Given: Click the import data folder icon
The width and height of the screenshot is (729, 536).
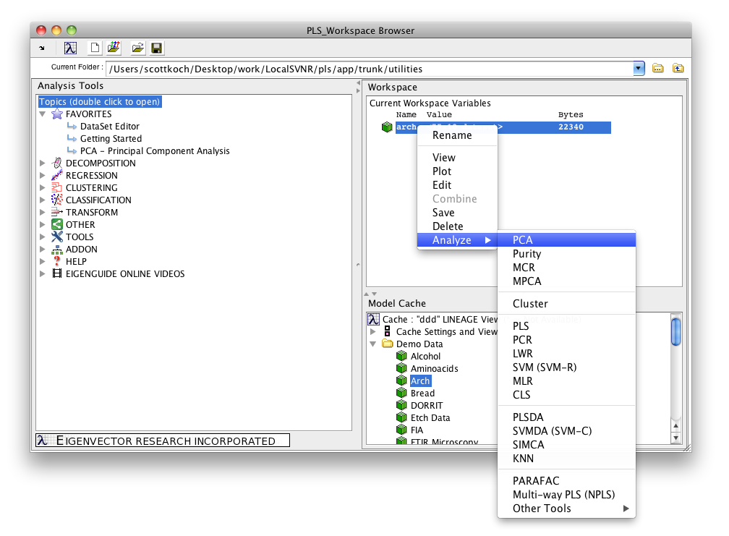Looking at the screenshot, I should [x=114, y=48].
